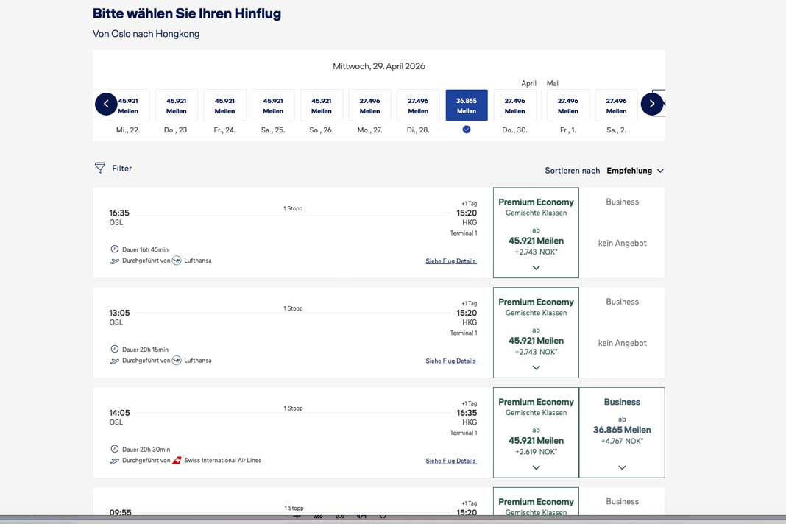Image resolution: width=786 pixels, height=524 pixels.
Task: Open the Filter funnel icon
Action: pos(100,168)
